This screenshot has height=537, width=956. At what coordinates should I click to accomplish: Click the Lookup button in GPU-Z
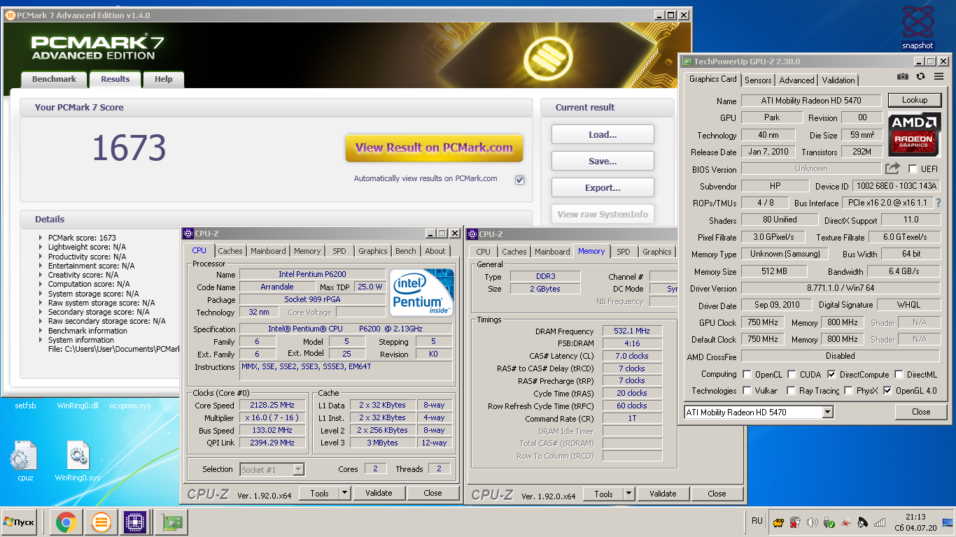coord(914,100)
